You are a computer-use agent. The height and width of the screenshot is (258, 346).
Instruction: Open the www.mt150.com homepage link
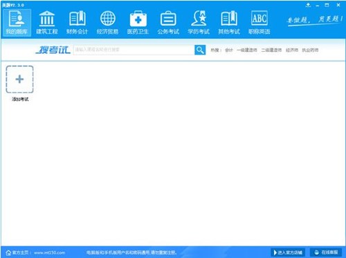[x=49, y=252]
